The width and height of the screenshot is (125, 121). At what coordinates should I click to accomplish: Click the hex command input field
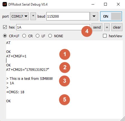[53, 27]
